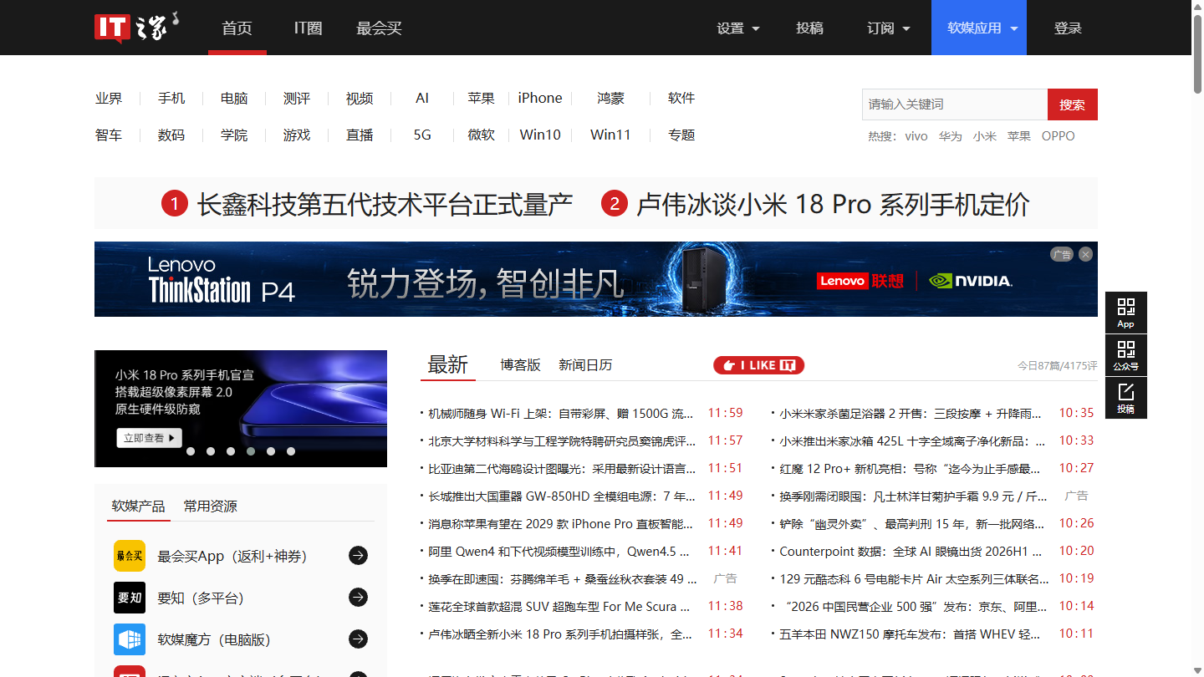Click the number 2 headline badge
1204x677 pixels.
[x=615, y=204]
